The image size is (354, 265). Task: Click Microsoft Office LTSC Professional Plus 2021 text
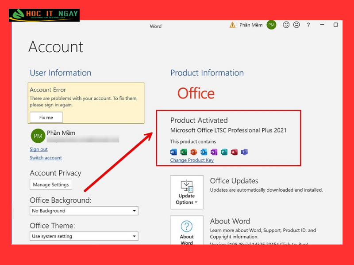228,130
